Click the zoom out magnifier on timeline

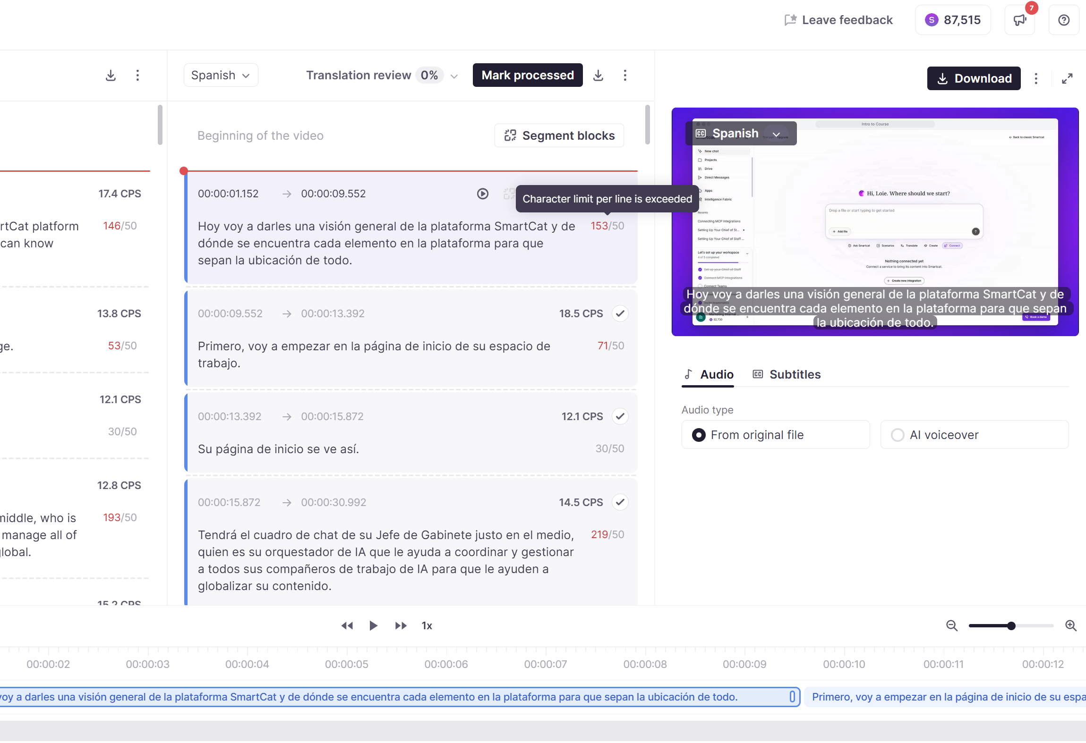click(952, 626)
